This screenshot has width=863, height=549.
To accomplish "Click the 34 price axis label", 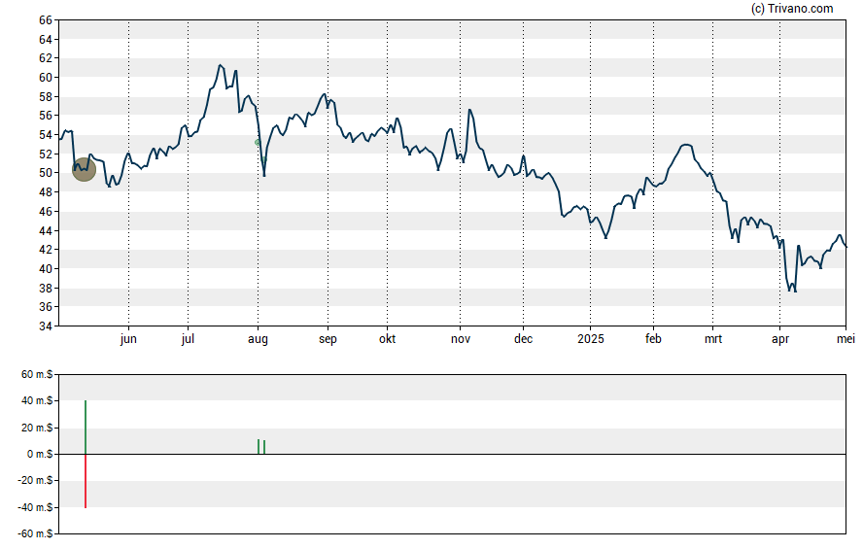I will pyautogui.click(x=45, y=326).
